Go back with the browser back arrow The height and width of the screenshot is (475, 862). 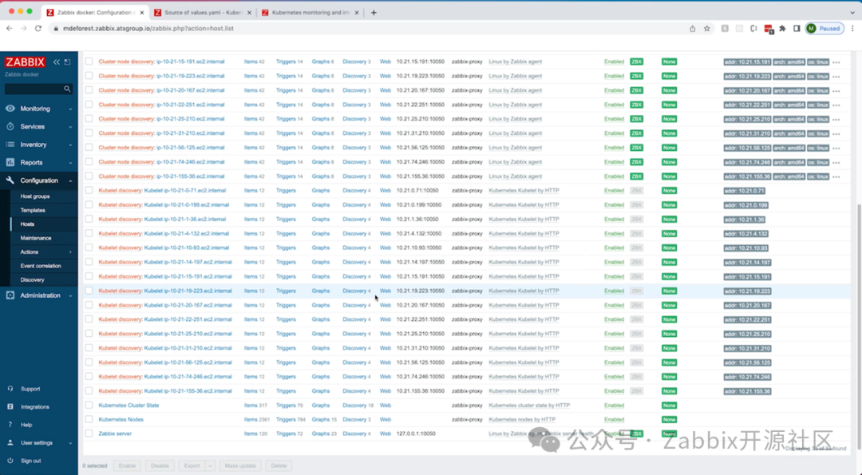[x=10, y=28]
